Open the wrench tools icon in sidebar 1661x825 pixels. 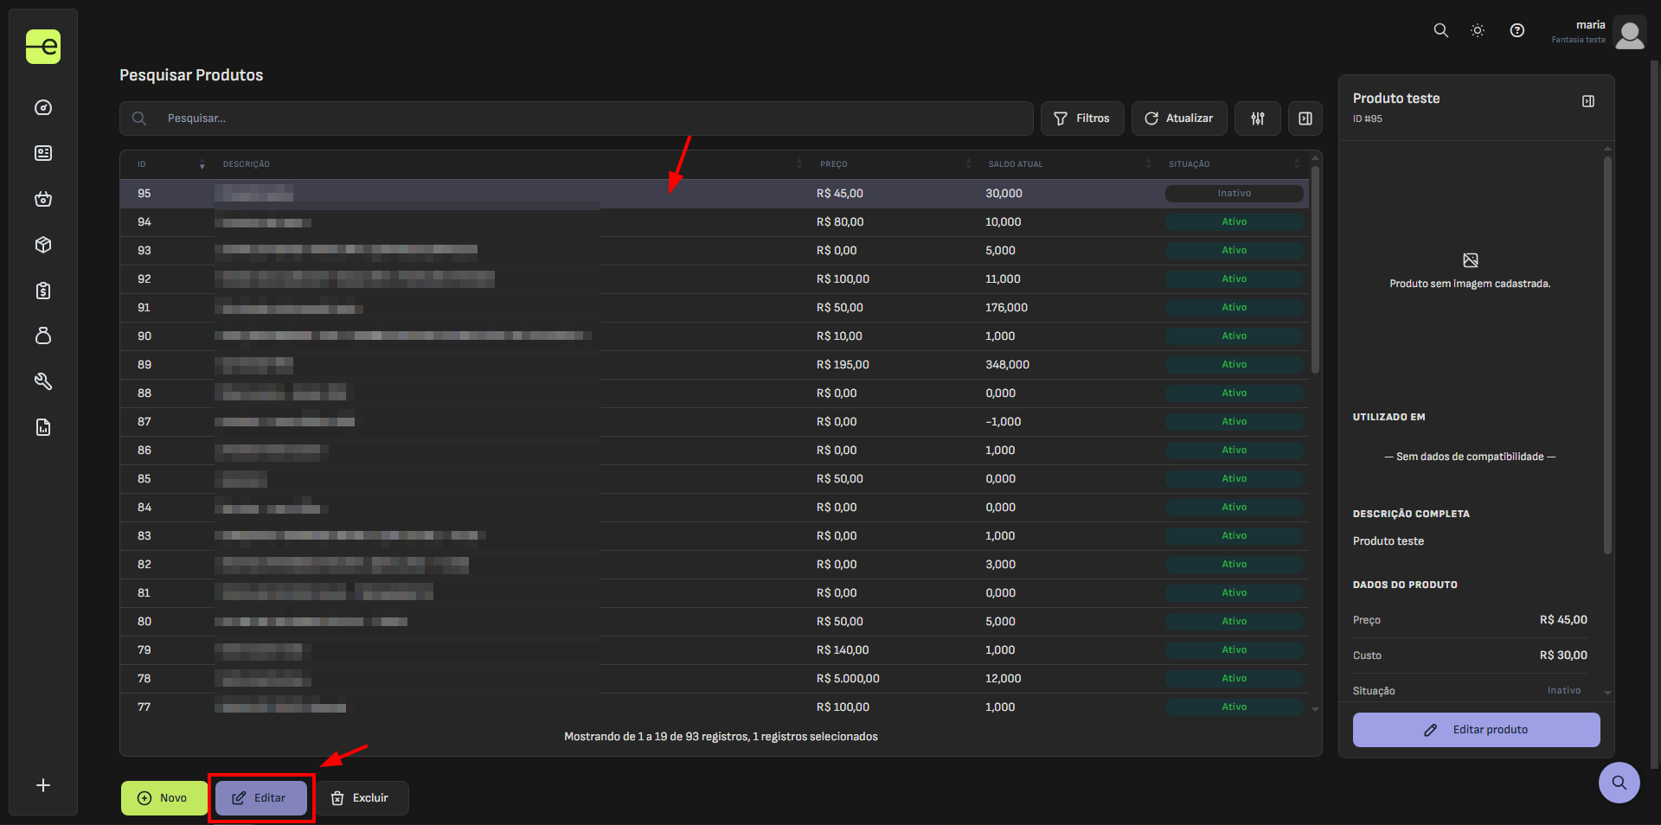[43, 381]
